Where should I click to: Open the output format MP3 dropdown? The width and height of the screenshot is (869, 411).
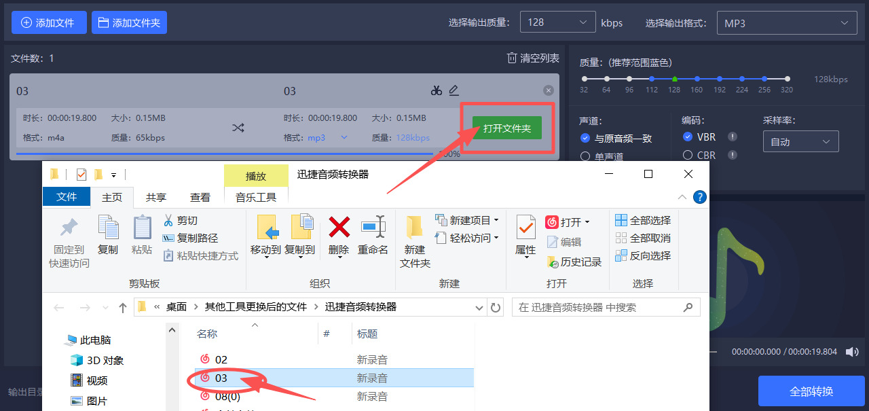[786, 23]
